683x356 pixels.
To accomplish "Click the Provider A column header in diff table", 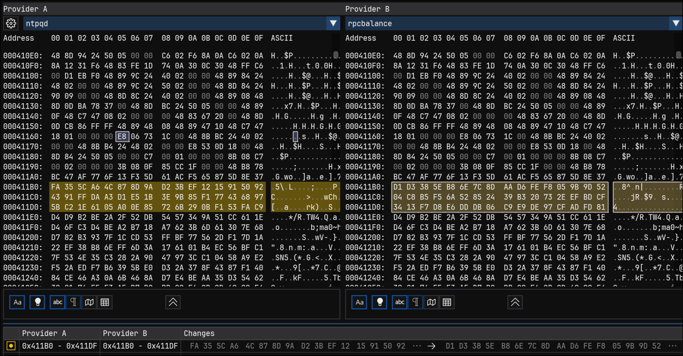I will [x=44, y=333].
